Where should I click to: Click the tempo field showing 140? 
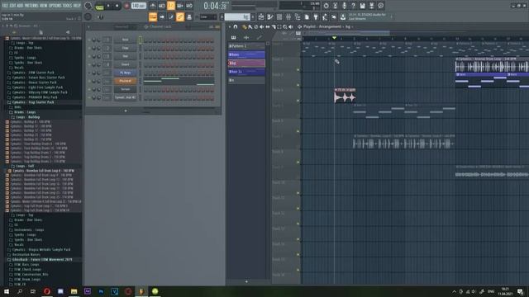point(138,6)
